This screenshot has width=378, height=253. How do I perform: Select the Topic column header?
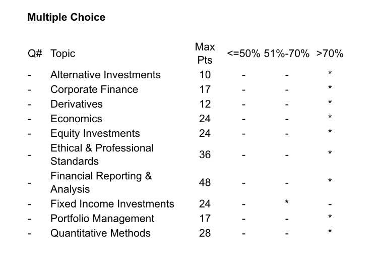(x=62, y=54)
